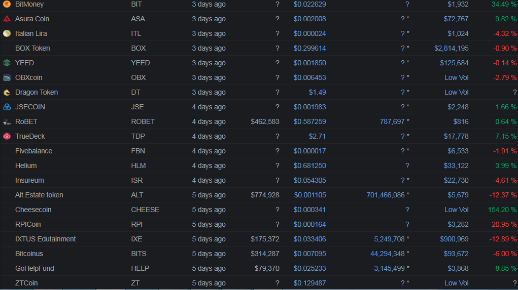This screenshot has height=290, width=518.
Task: Click Asura Coin volume $72,767
Action: tap(456, 19)
